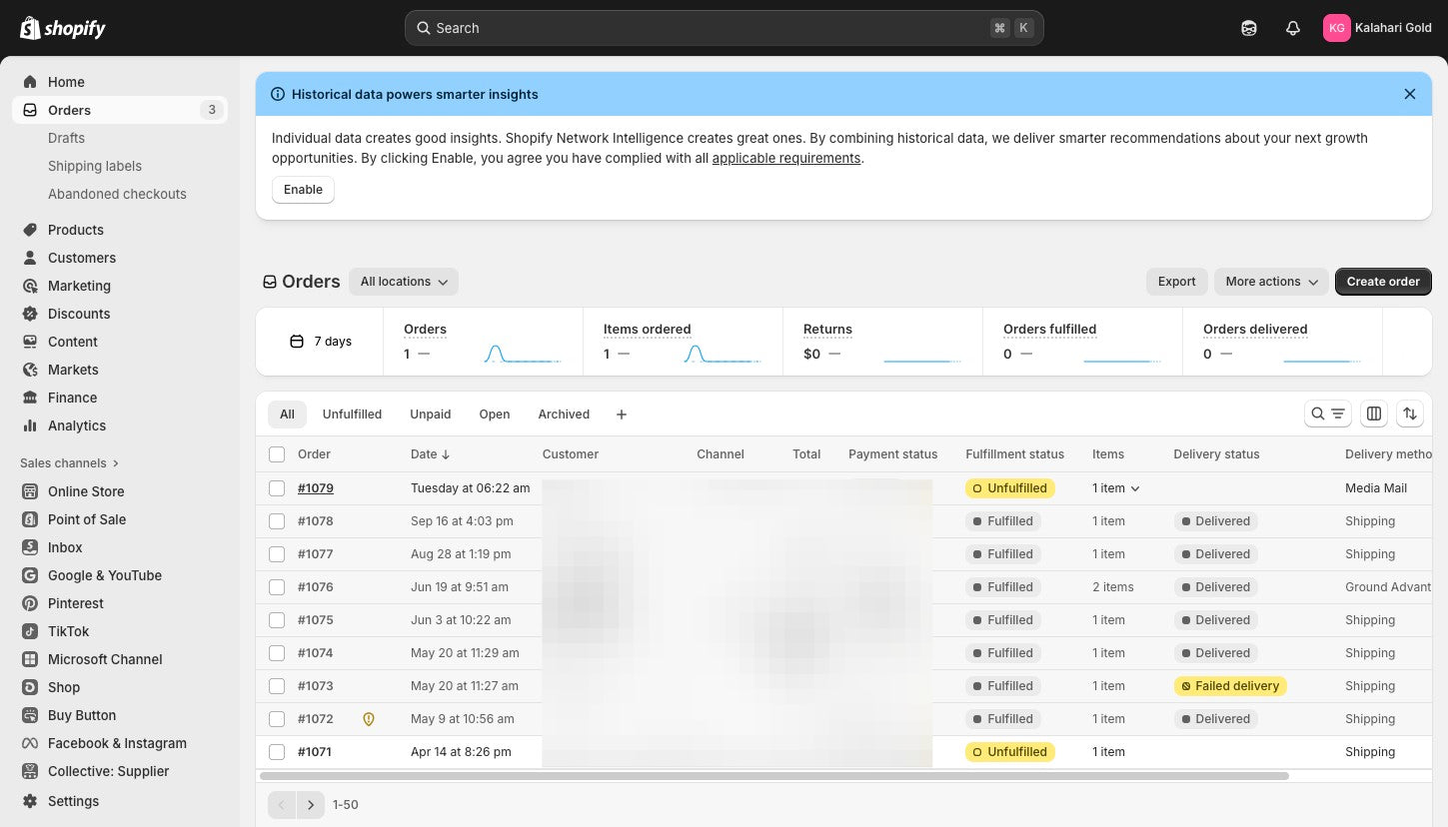Switch to the Open tab
Viewport: 1448px width, 827px height.
[495, 414]
